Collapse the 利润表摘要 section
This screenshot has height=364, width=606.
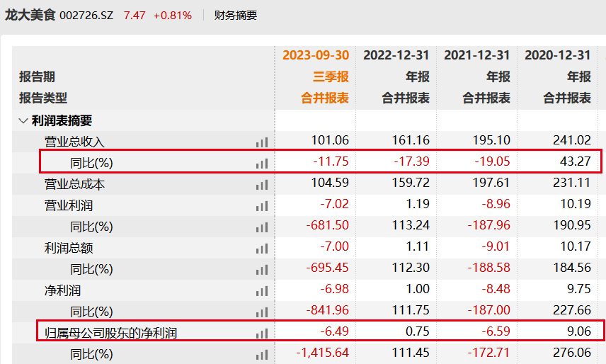pyautogui.click(x=23, y=121)
